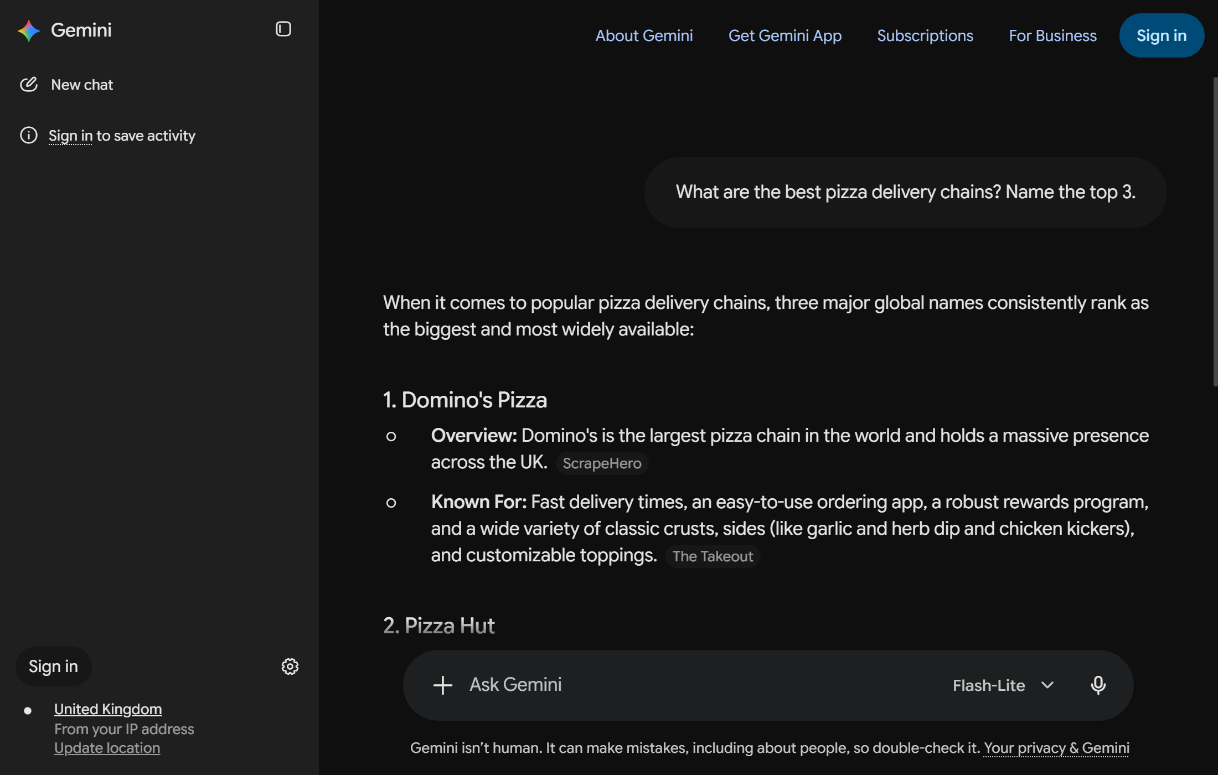The width and height of the screenshot is (1218, 775).
Task: Click the 'Overview:' bold label
Action: point(474,436)
